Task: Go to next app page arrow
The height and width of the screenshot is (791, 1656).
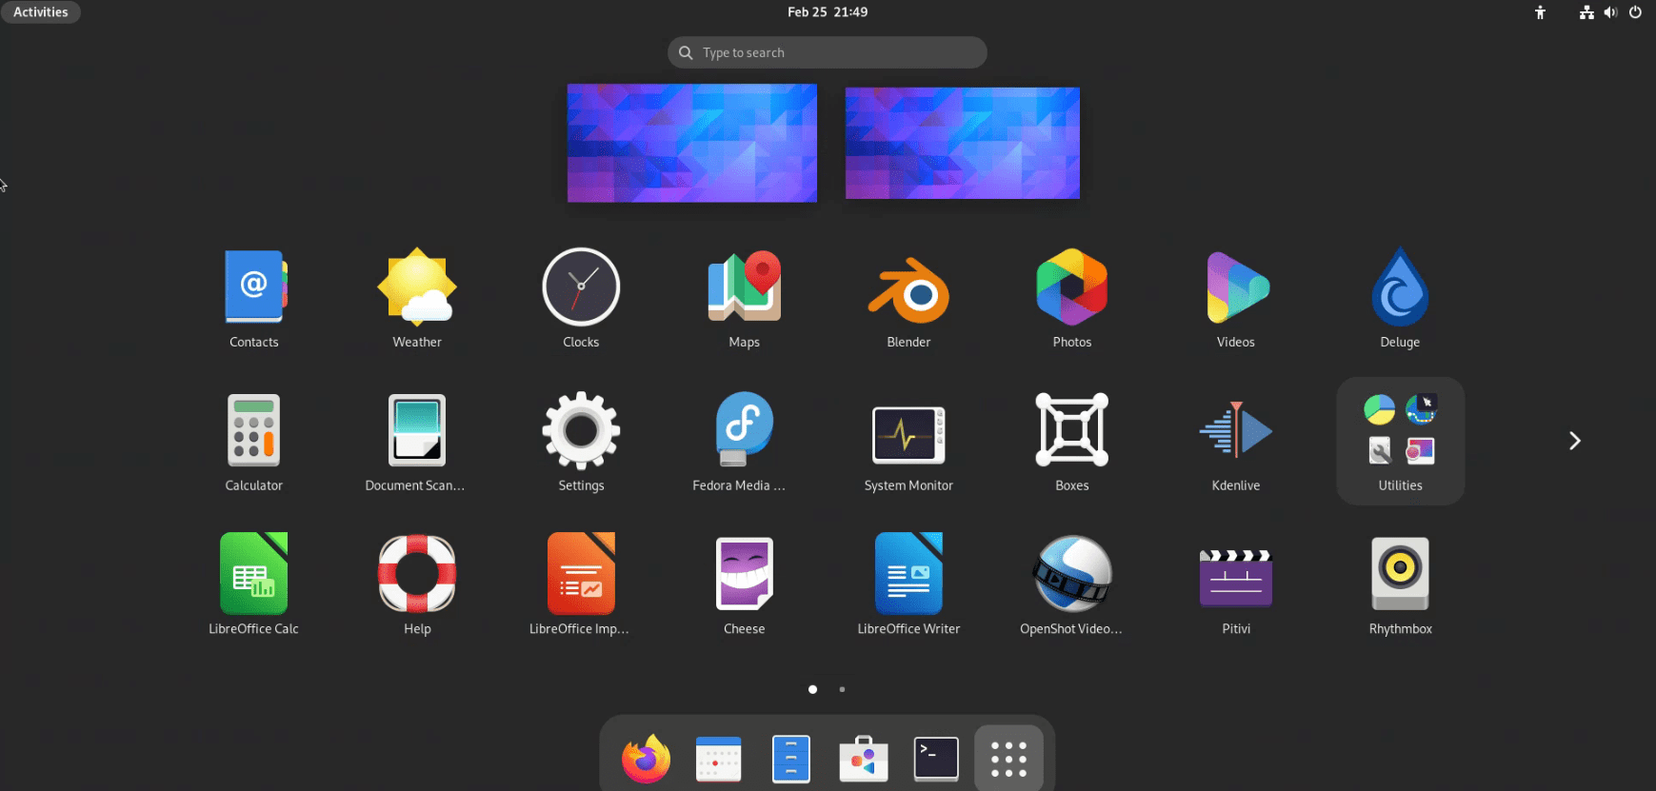Action: coord(1574,441)
